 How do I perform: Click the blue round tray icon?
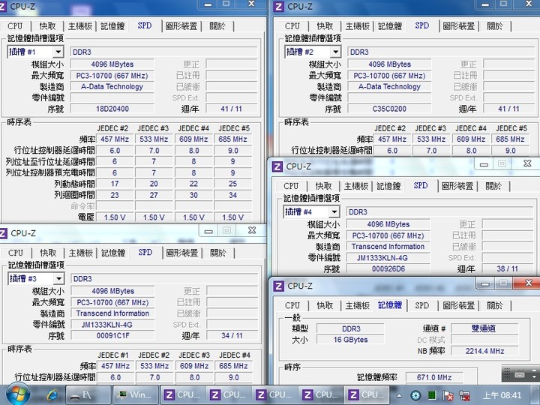[x=415, y=395]
